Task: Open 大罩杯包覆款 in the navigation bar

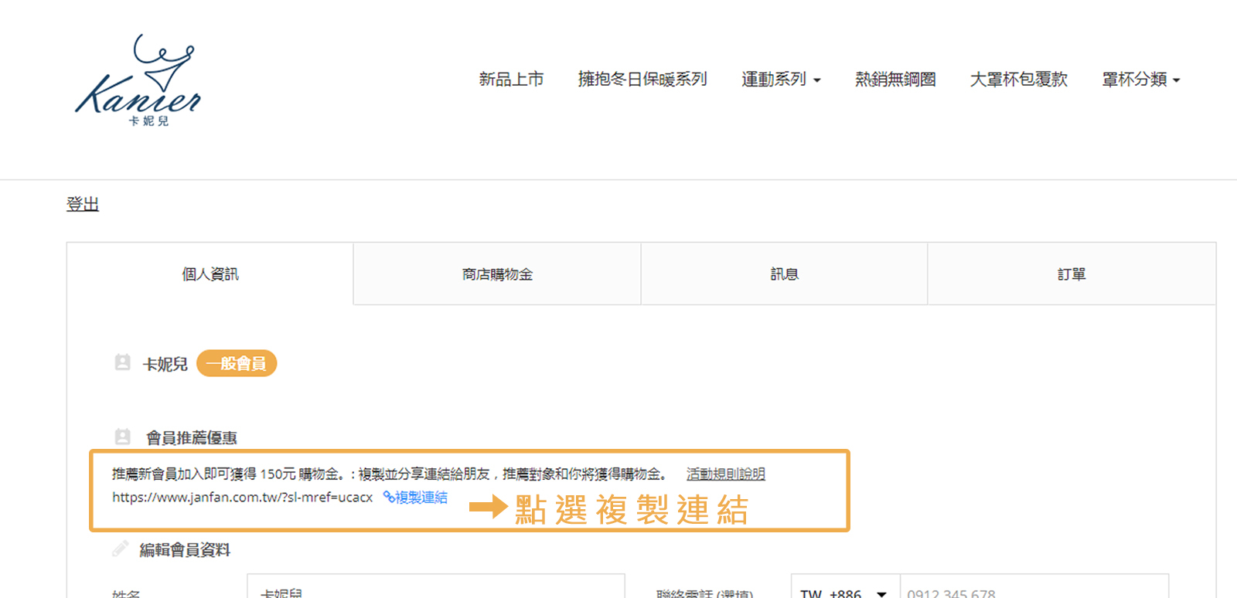Action: tap(1018, 80)
